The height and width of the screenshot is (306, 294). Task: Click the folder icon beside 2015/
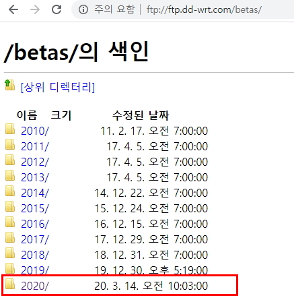pyautogui.click(x=10, y=206)
